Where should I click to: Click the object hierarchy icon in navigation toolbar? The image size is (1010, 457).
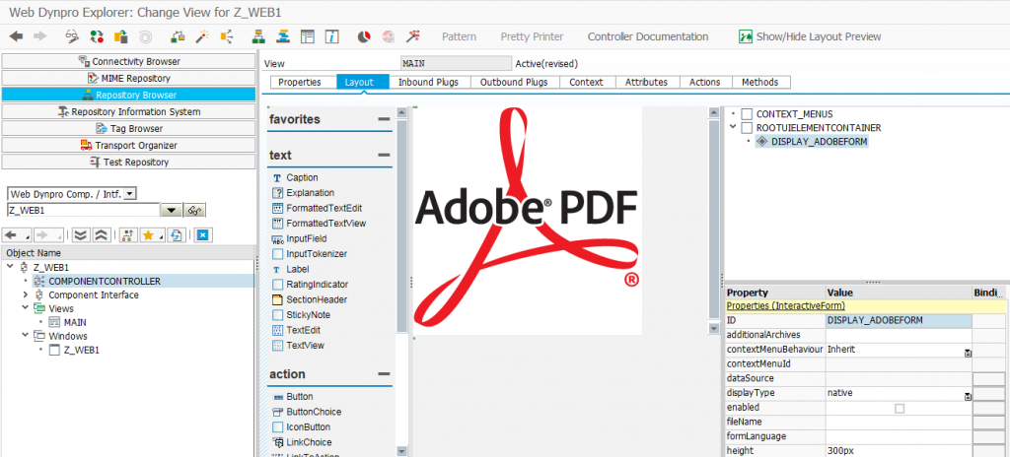click(x=127, y=235)
